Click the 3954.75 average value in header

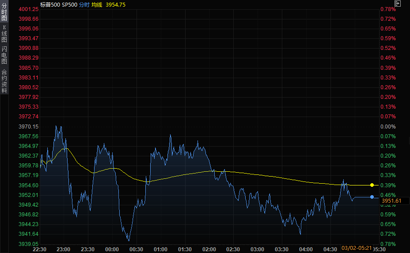tap(116, 4)
